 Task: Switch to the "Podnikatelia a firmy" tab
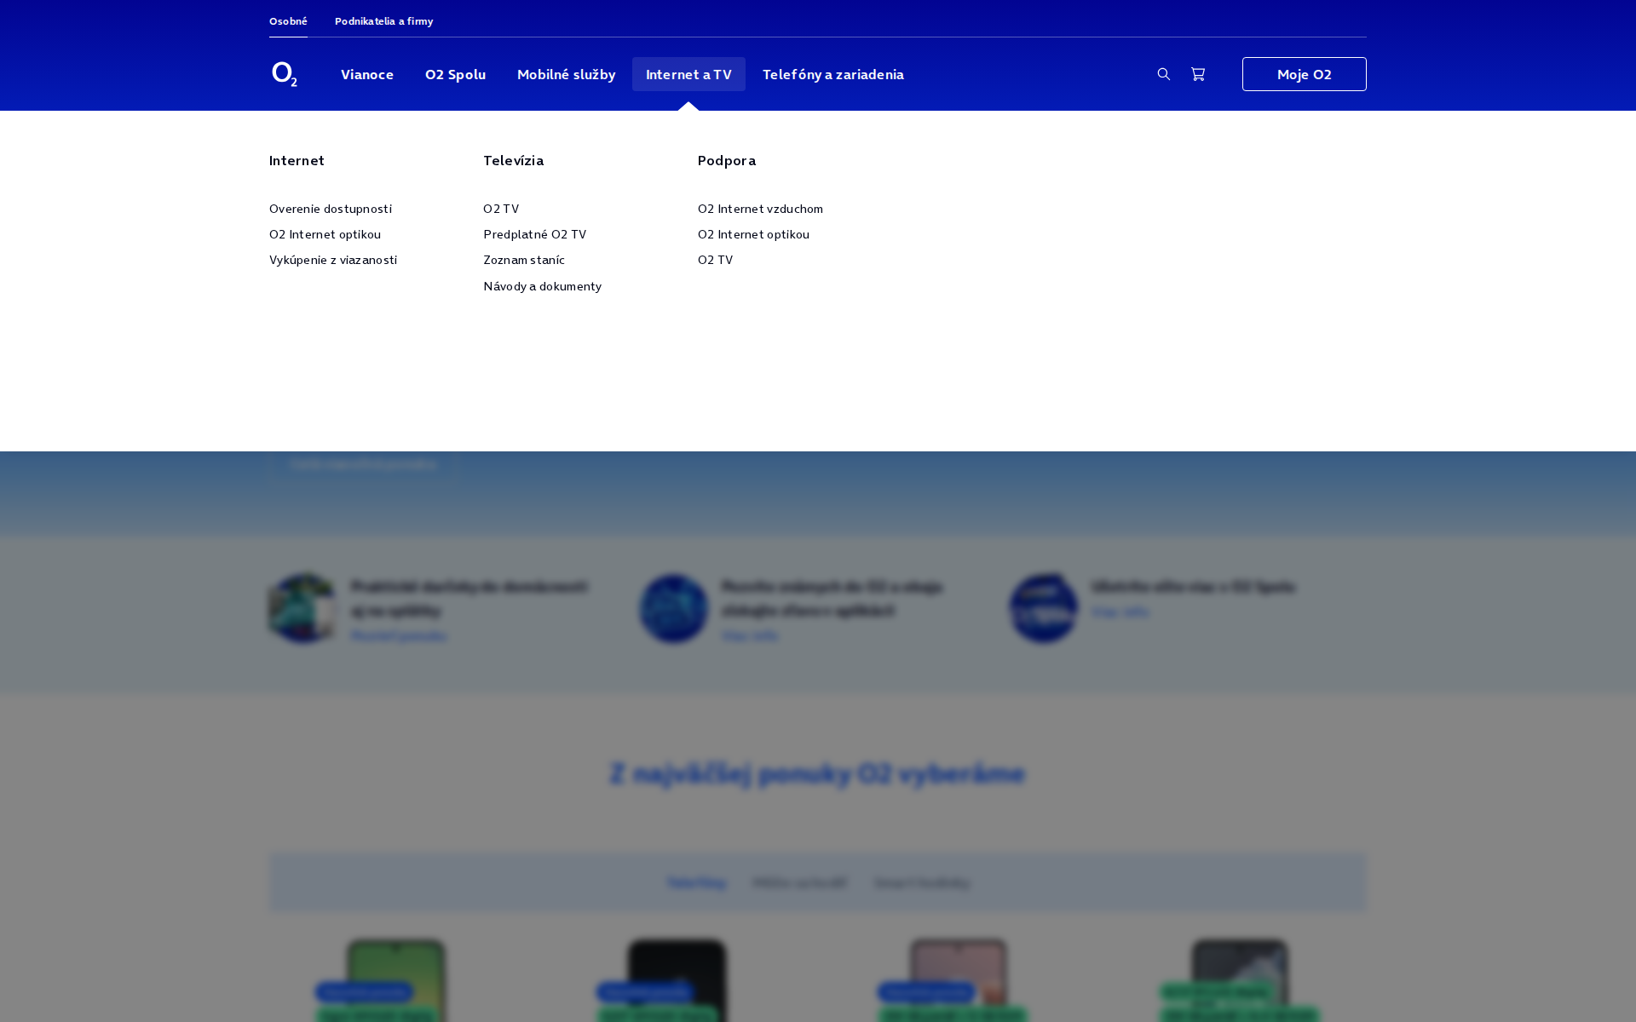(x=383, y=20)
